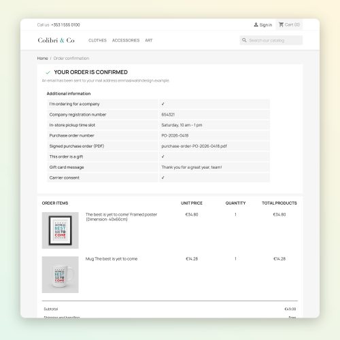Click the Additional information heading
The image size is (340, 340).
pos(69,94)
